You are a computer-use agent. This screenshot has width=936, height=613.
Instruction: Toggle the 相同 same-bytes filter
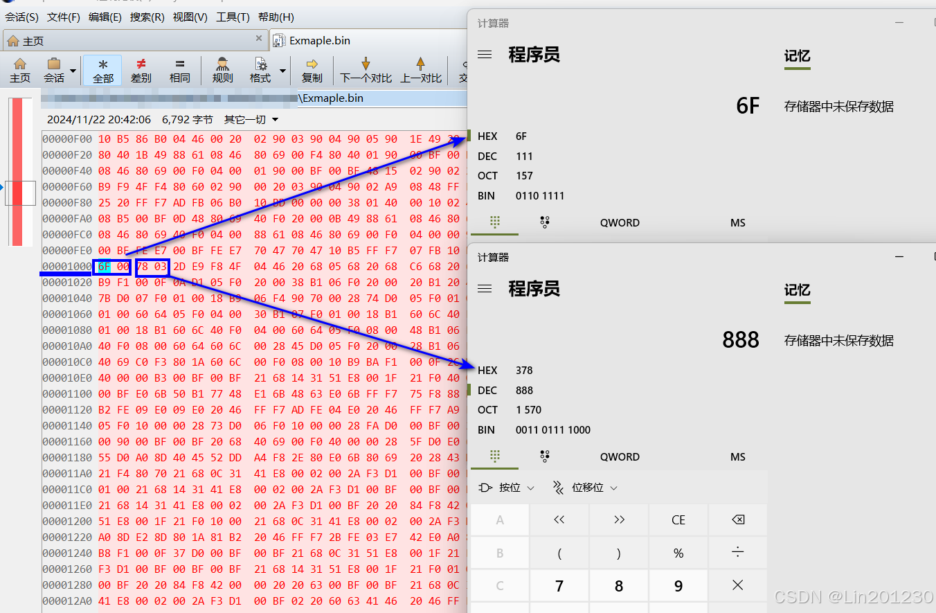[x=179, y=70]
